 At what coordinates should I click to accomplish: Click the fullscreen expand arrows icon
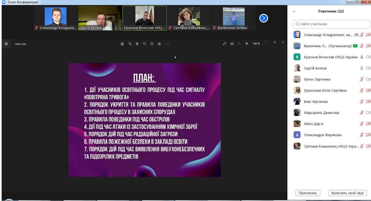click(x=224, y=44)
